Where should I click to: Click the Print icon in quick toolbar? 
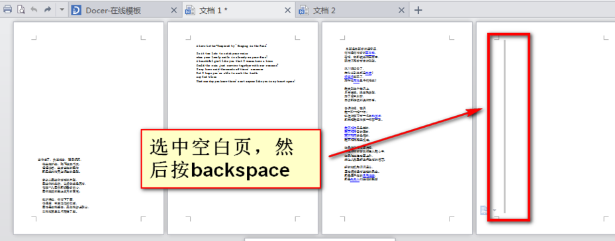click(7, 10)
